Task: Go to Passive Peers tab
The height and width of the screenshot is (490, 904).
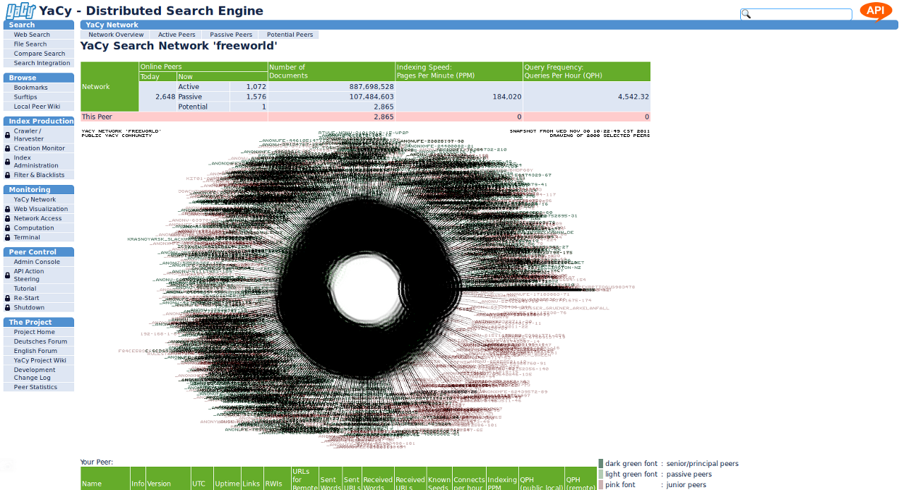Action: pos(231,35)
